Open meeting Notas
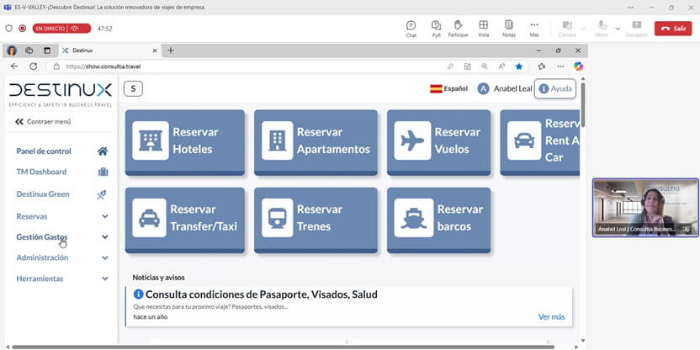Screen dimensions: 700x350 tap(508, 29)
